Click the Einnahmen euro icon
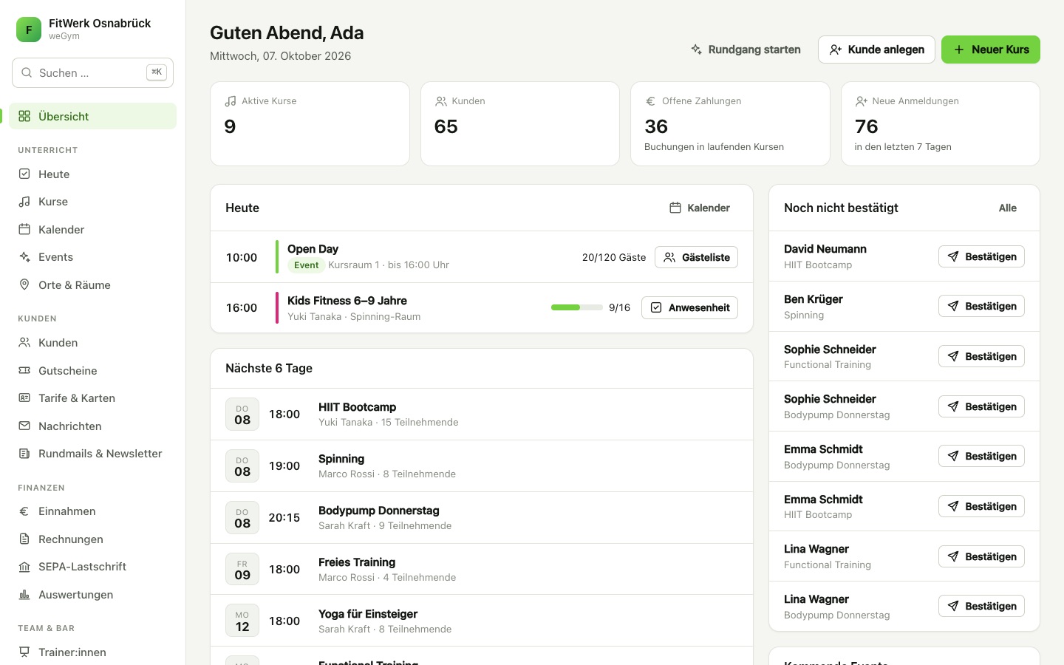 [24, 511]
